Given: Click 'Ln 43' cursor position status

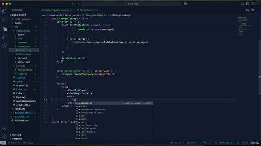Looking at the screenshot, I should point(177,142).
